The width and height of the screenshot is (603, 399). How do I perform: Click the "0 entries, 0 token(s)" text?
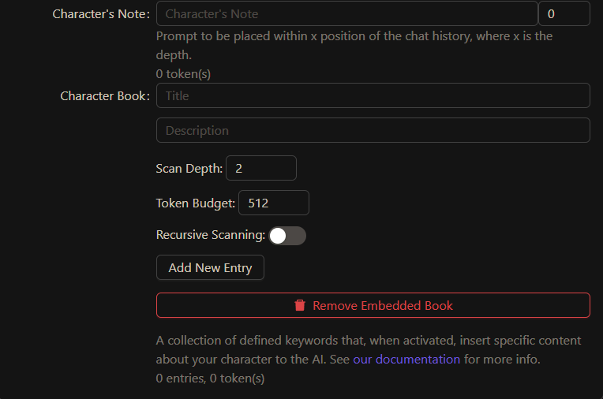pyautogui.click(x=211, y=378)
